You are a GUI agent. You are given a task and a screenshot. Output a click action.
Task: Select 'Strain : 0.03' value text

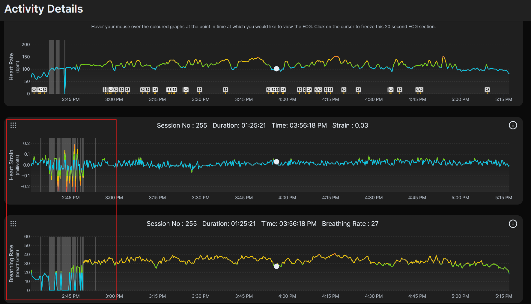[350, 125]
